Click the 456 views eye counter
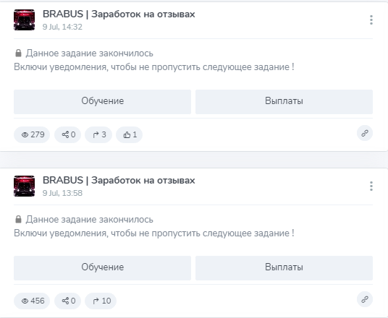Screen dimensions: 388x318 32,301
